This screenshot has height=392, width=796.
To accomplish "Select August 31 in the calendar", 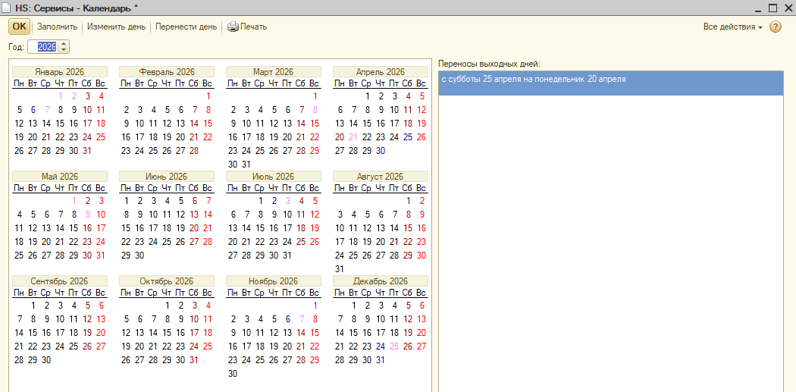I will coord(340,269).
